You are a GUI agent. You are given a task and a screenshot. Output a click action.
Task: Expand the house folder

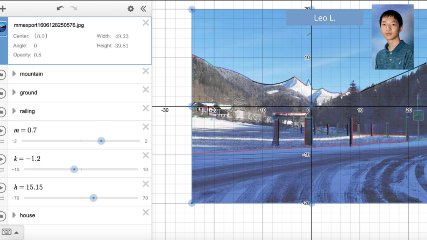pos(14,215)
